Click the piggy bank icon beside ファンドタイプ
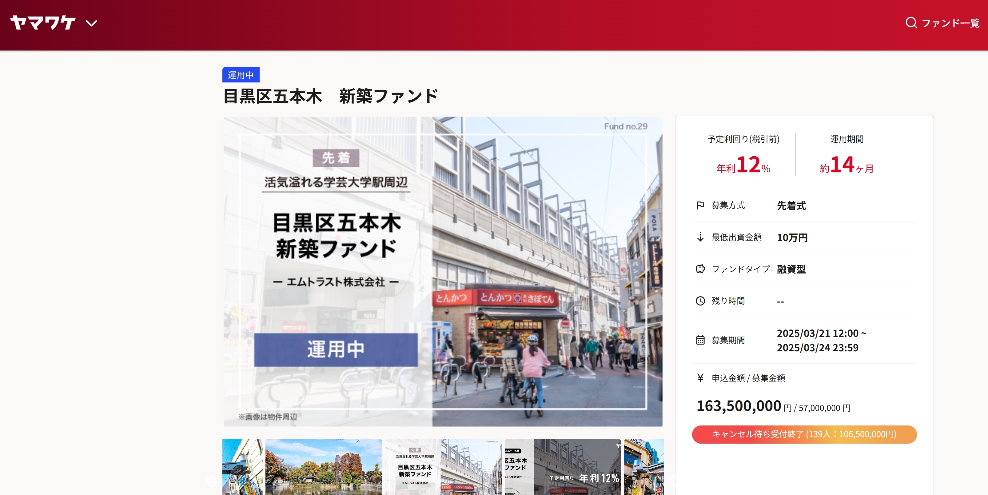Viewport: 988px width, 495px height. point(700,269)
